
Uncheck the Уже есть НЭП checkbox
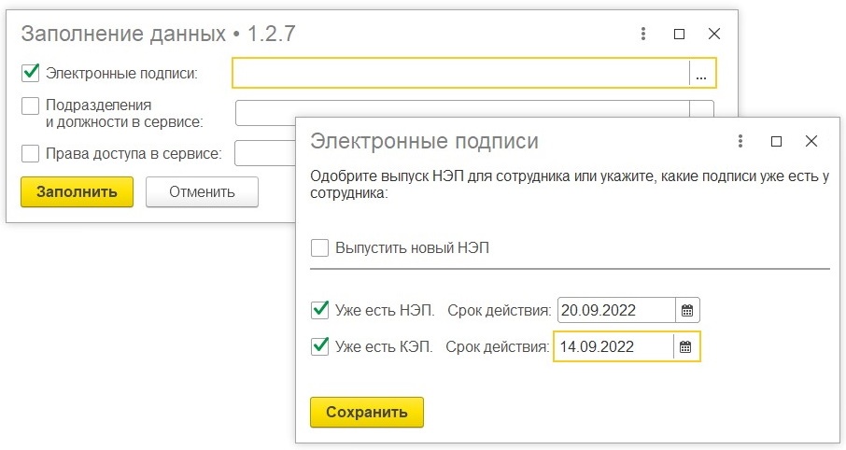click(x=320, y=310)
